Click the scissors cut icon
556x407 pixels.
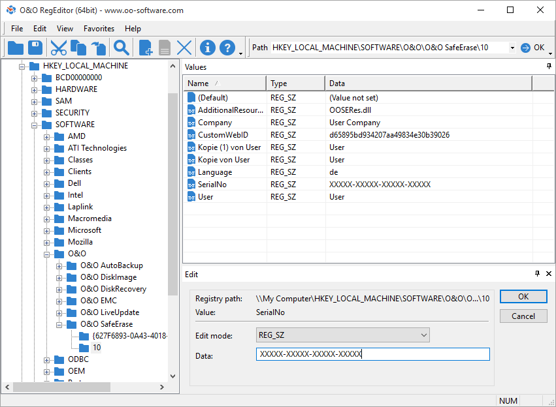pyautogui.click(x=59, y=48)
